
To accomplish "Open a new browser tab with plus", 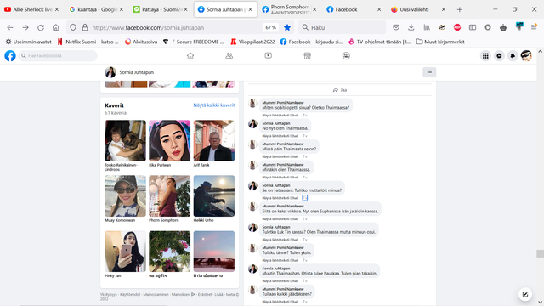I will click(x=459, y=9).
